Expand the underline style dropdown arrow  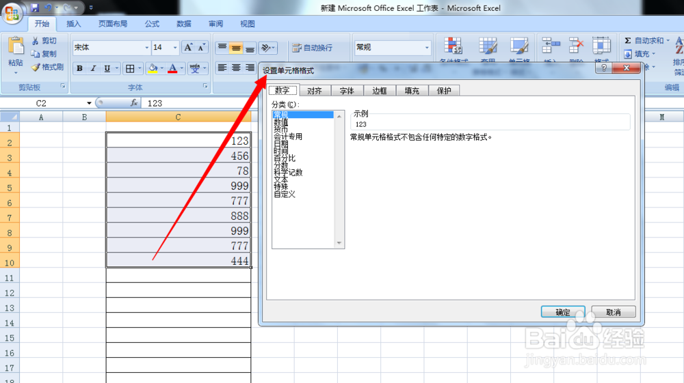click(x=117, y=68)
